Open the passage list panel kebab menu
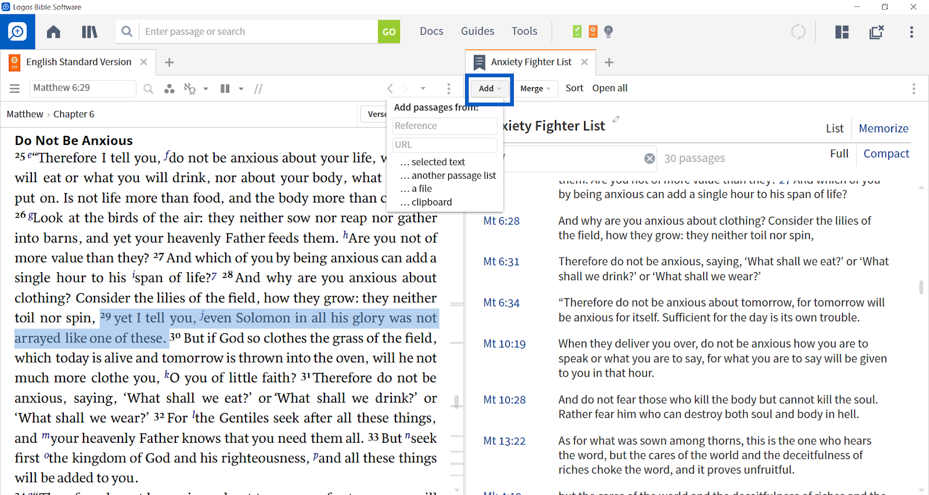Screen dimensions: 929x495 pyautogui.click(x=913, y=89)
